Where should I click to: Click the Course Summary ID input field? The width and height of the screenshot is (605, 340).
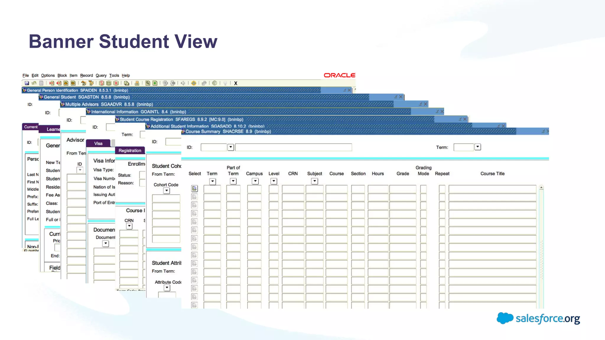pos(214,147)
